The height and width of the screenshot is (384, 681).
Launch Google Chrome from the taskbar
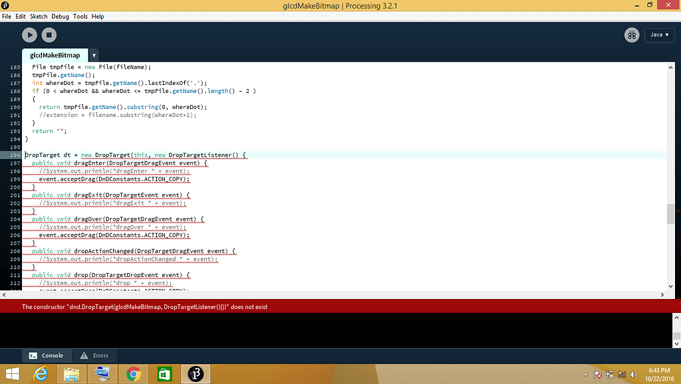pos(133,373)
